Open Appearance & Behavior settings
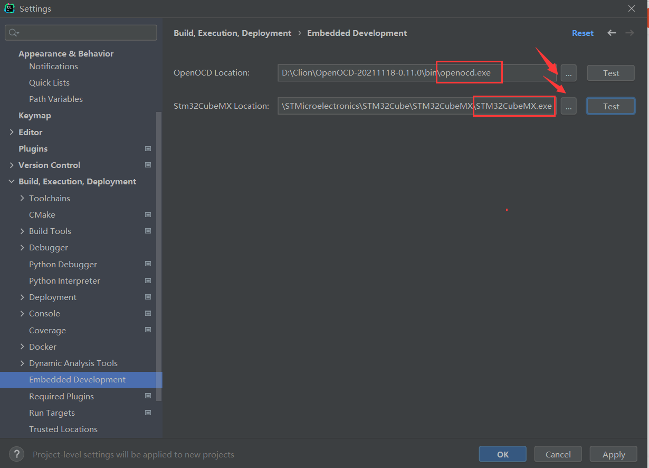649x468 pixels. tap(66, 53)
